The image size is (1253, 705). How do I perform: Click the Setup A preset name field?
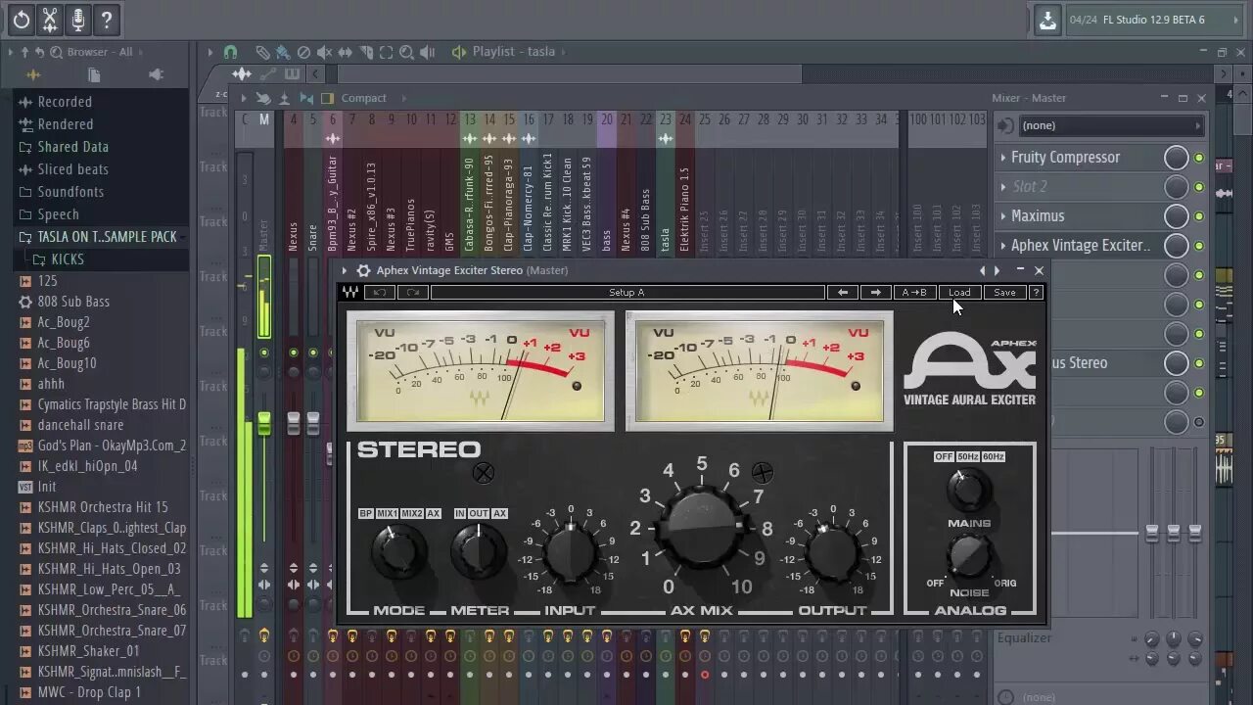pyautogui.click(x=627, y=292)
